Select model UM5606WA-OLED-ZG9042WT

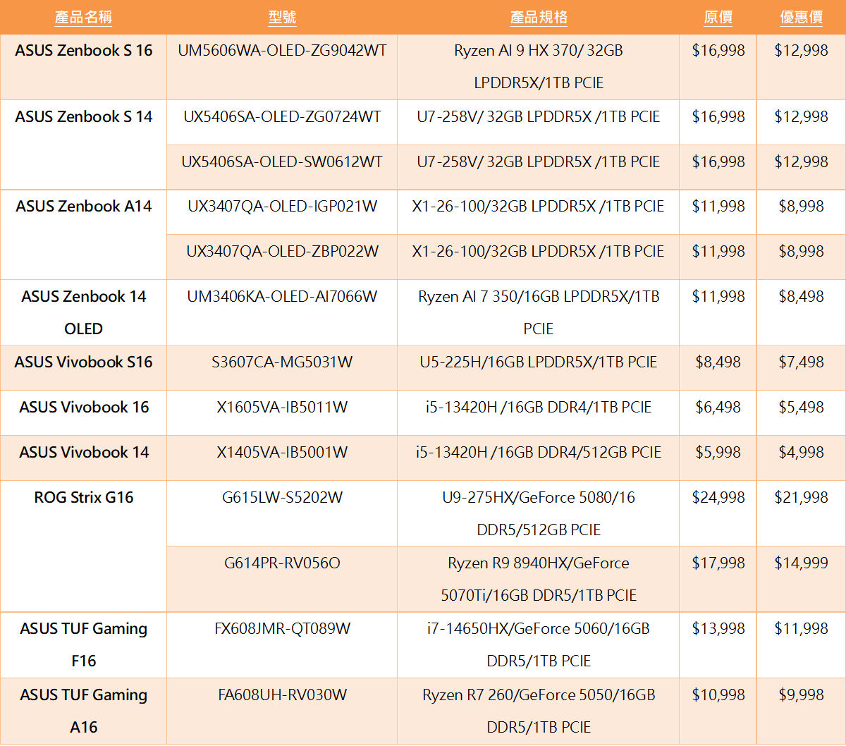point(282,50)
